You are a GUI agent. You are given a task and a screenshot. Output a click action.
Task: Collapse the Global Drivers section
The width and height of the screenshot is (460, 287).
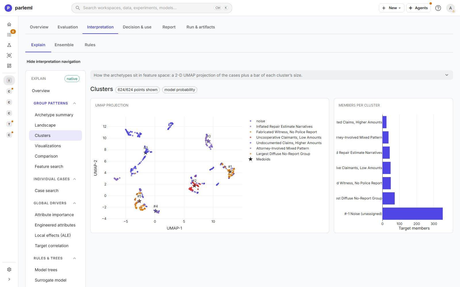(x=74, y=203)
